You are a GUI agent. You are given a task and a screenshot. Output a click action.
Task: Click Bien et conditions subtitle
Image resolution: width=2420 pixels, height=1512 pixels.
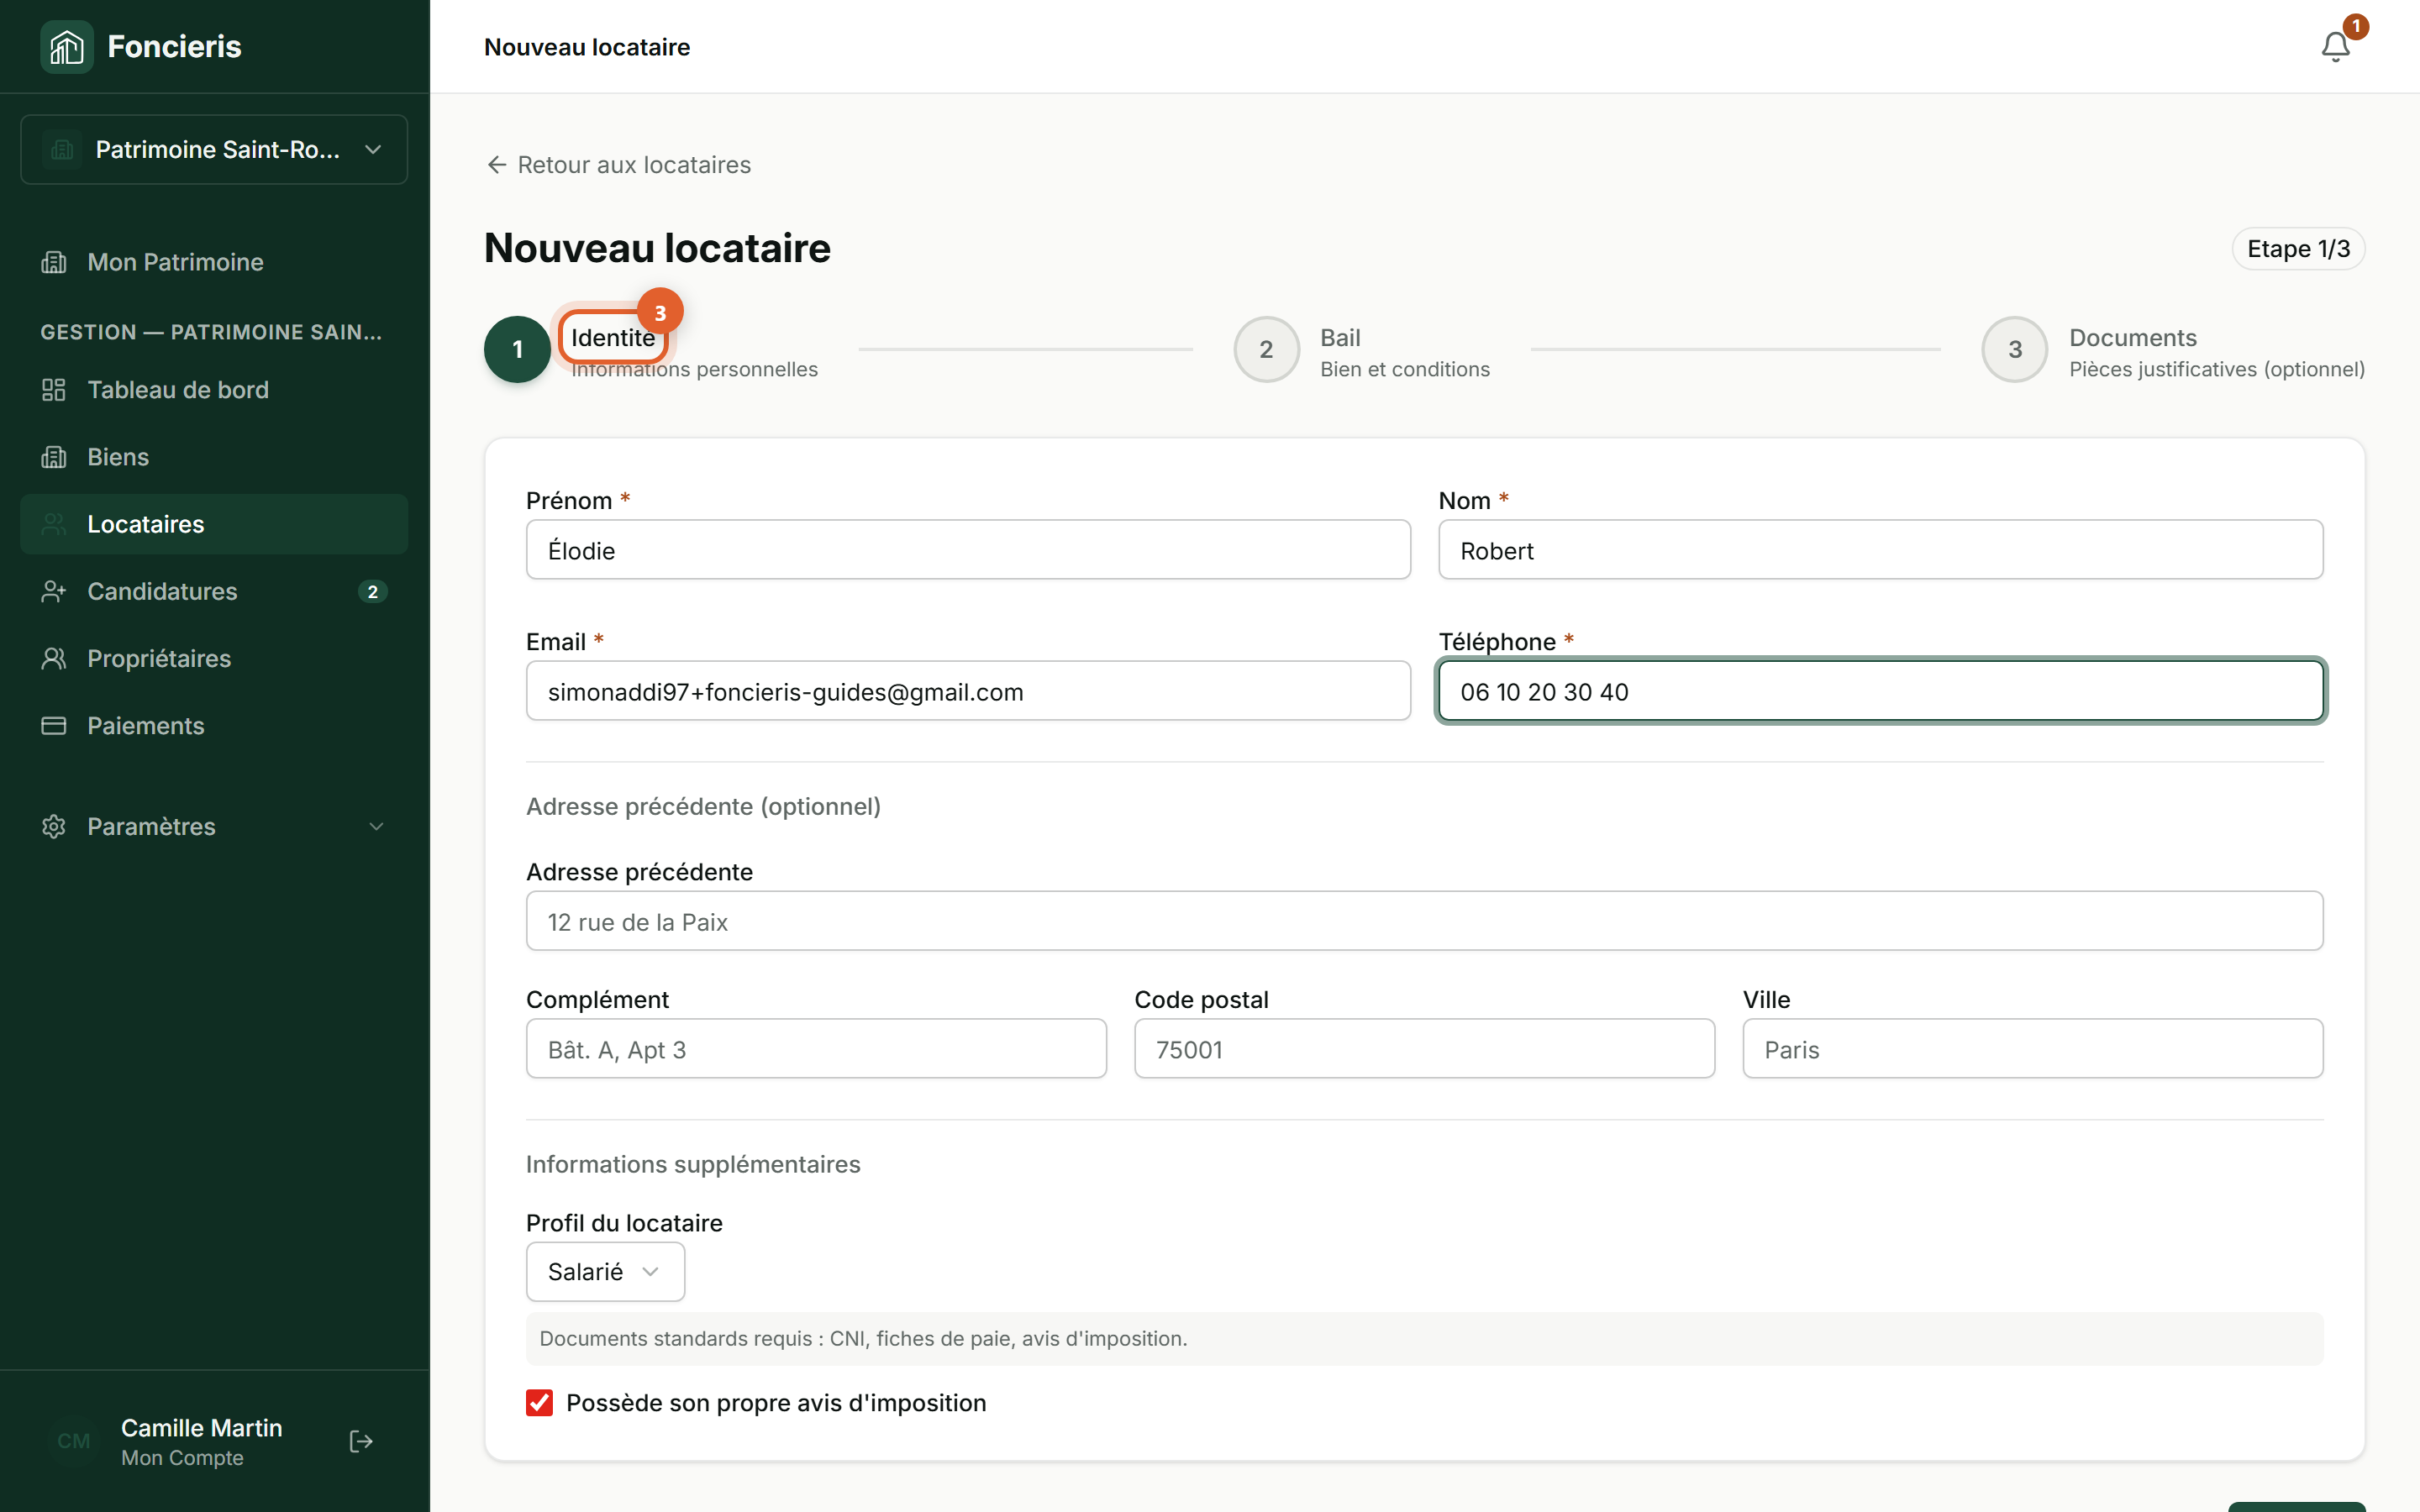point(1405,369)
